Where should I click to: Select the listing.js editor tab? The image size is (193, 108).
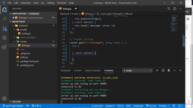(67, 9)
